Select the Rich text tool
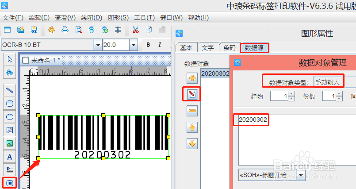356x189 pixels. 10,170
